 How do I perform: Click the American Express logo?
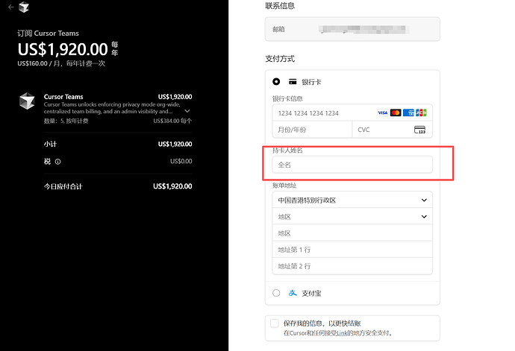point(408,113)
